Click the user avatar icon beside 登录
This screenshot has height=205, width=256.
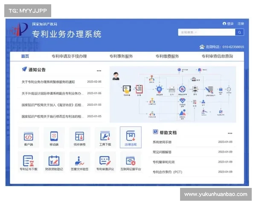224,24
